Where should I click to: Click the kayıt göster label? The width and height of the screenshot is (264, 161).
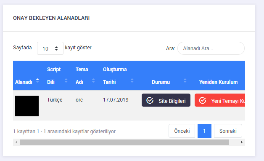78,48
